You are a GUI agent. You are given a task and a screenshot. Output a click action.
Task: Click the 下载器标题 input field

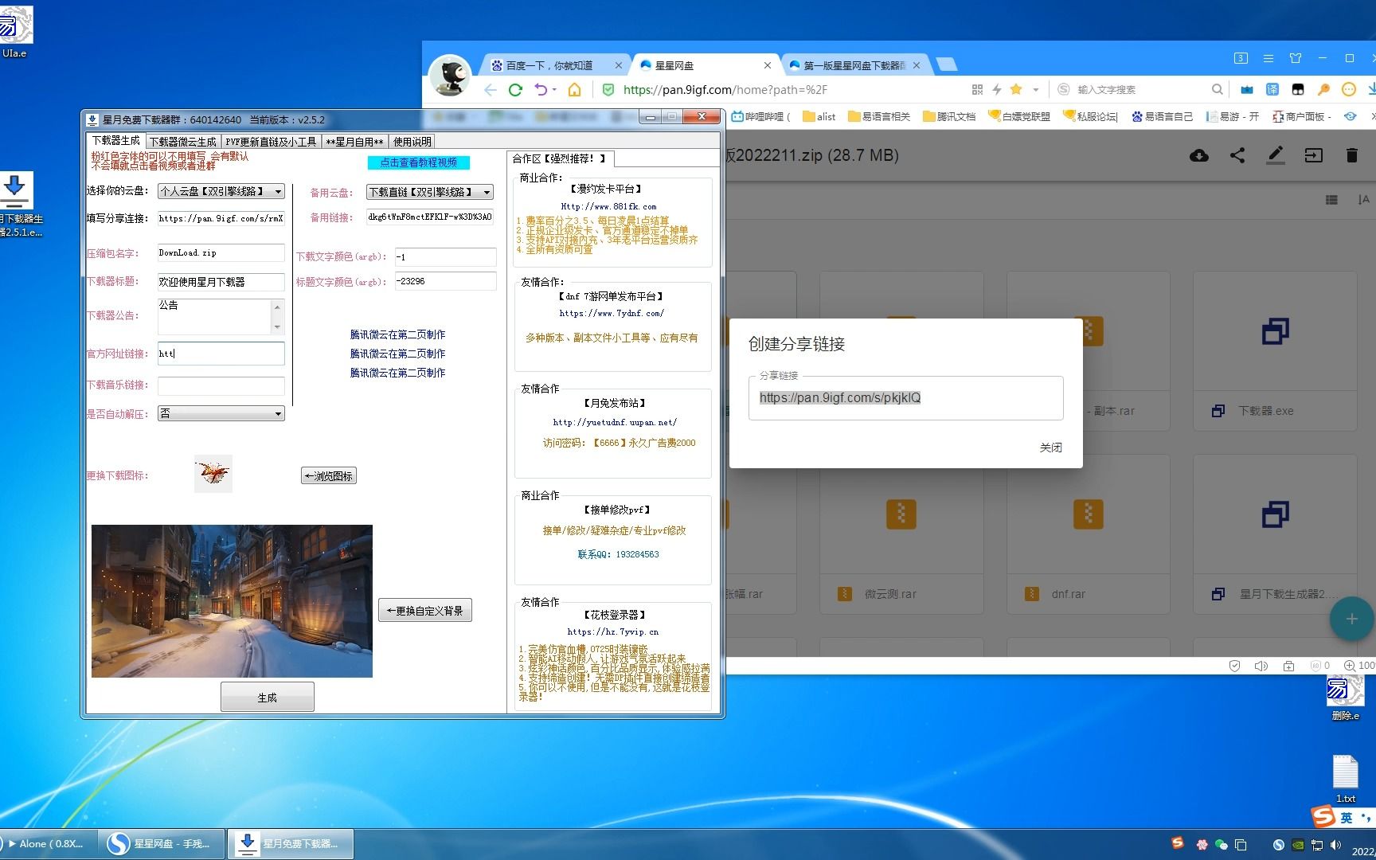pyautogui.click(x=221, y=282)
